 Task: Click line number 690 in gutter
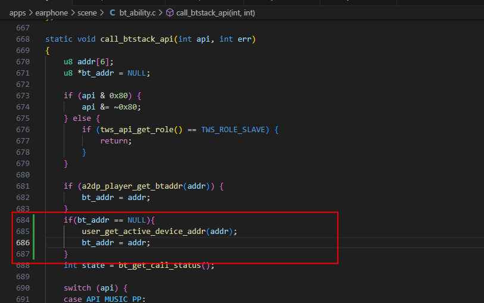23,288
